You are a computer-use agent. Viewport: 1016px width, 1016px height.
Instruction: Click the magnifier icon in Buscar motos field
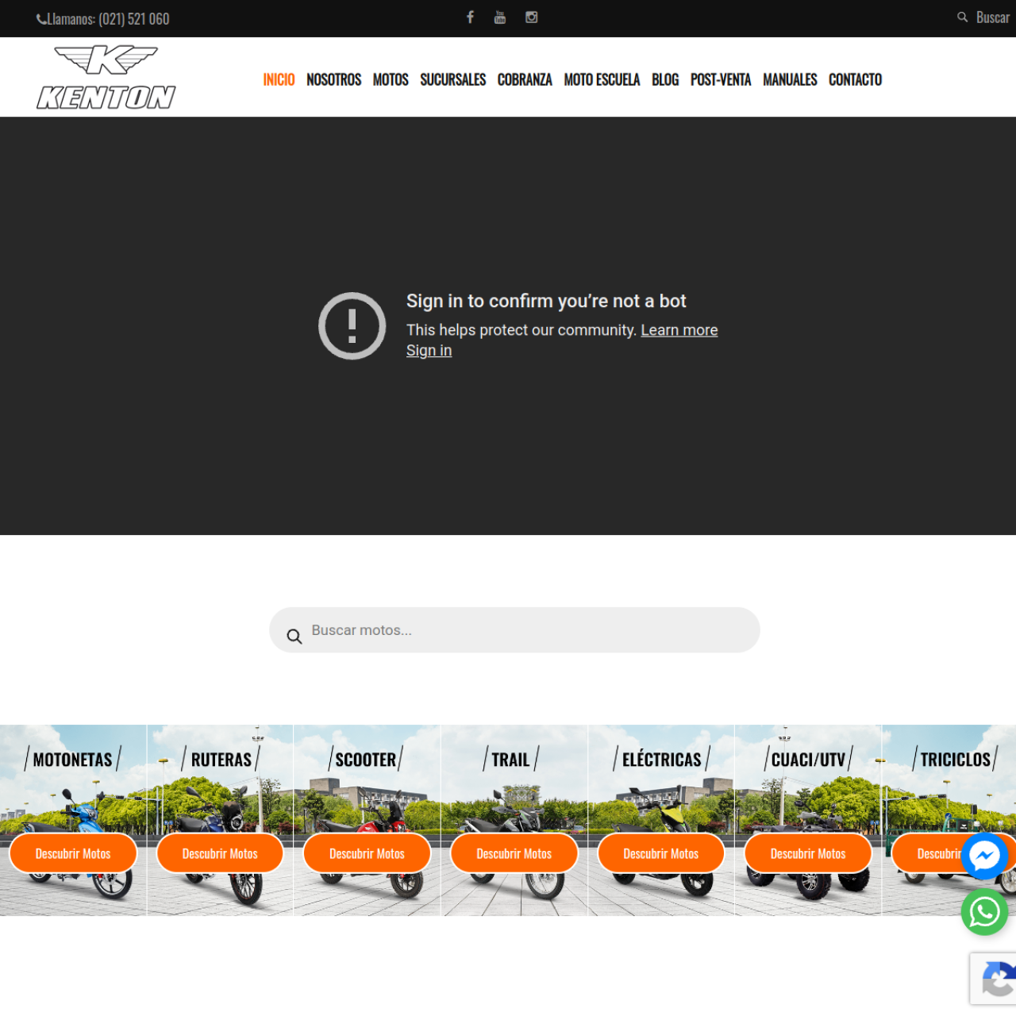pos(294,636)
